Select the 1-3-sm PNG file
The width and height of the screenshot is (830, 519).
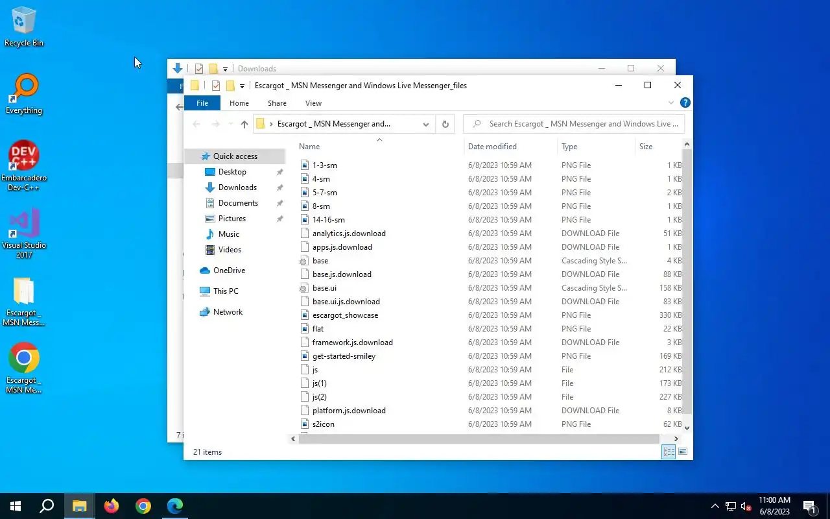click(x=324, y=165)
